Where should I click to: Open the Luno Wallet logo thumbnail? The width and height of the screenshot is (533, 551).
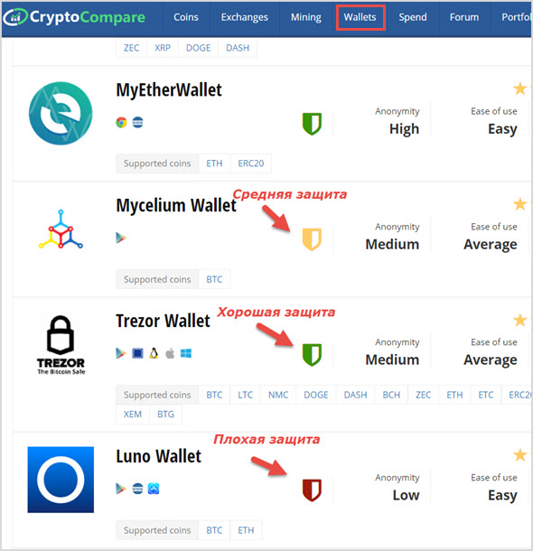[61, 480]
